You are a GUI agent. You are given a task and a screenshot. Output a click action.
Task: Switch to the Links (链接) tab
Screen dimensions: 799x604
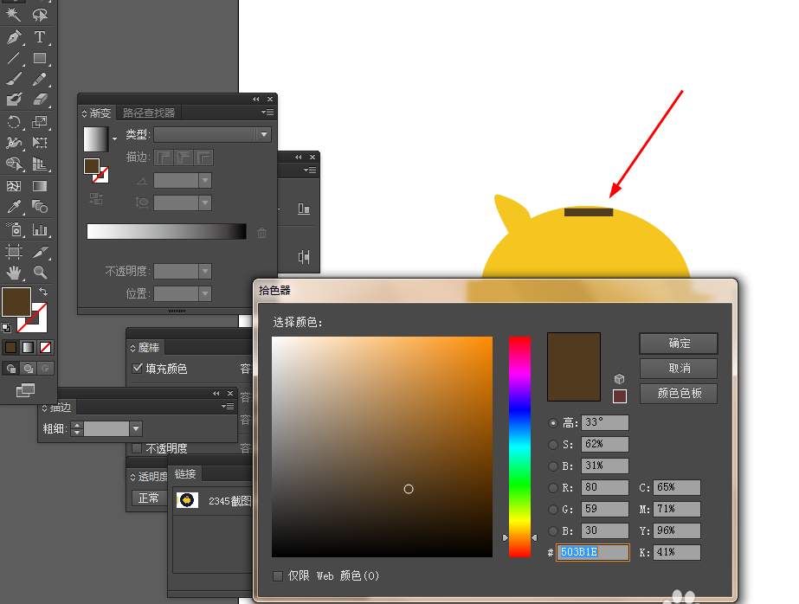click(x=185, y=474)
